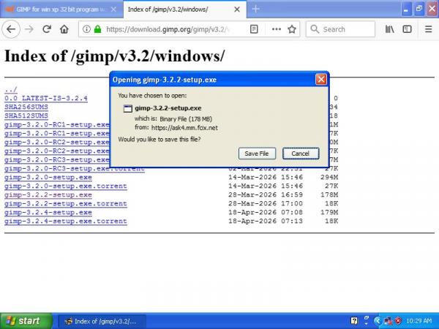
Task: Open gimp-3.2.2-setup.exe.torrent link
Action: pos(66,204)
